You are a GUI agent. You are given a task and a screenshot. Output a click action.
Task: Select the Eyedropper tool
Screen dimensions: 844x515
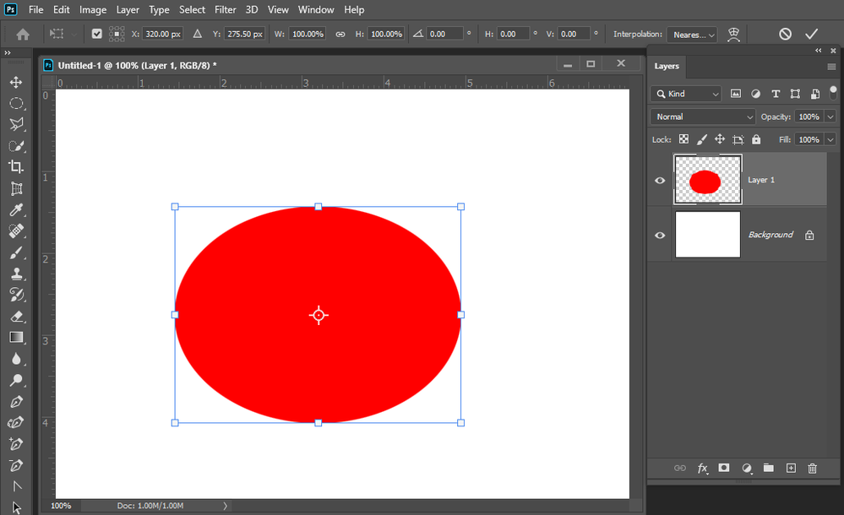coord(15,210)
